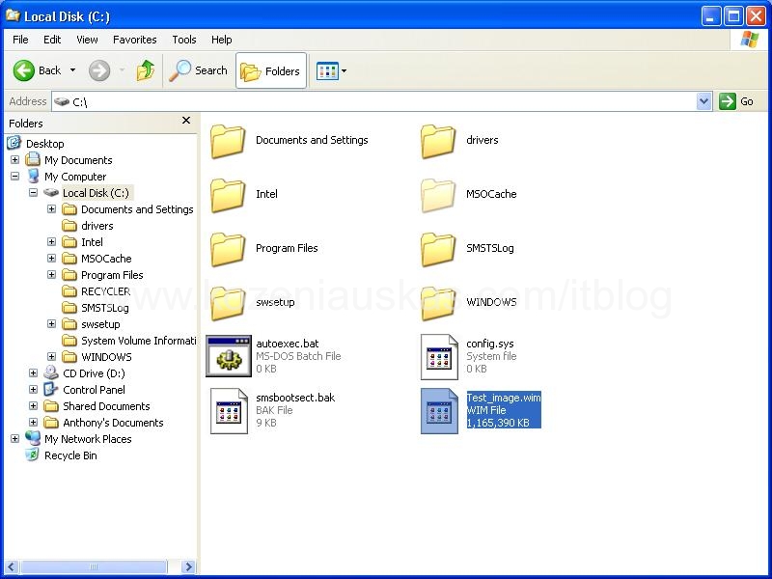Expand My Documents in the folder tree

14,159
